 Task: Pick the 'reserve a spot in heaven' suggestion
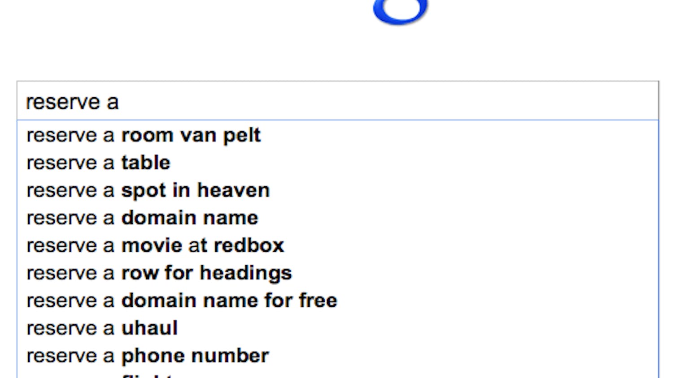point(148,191)
